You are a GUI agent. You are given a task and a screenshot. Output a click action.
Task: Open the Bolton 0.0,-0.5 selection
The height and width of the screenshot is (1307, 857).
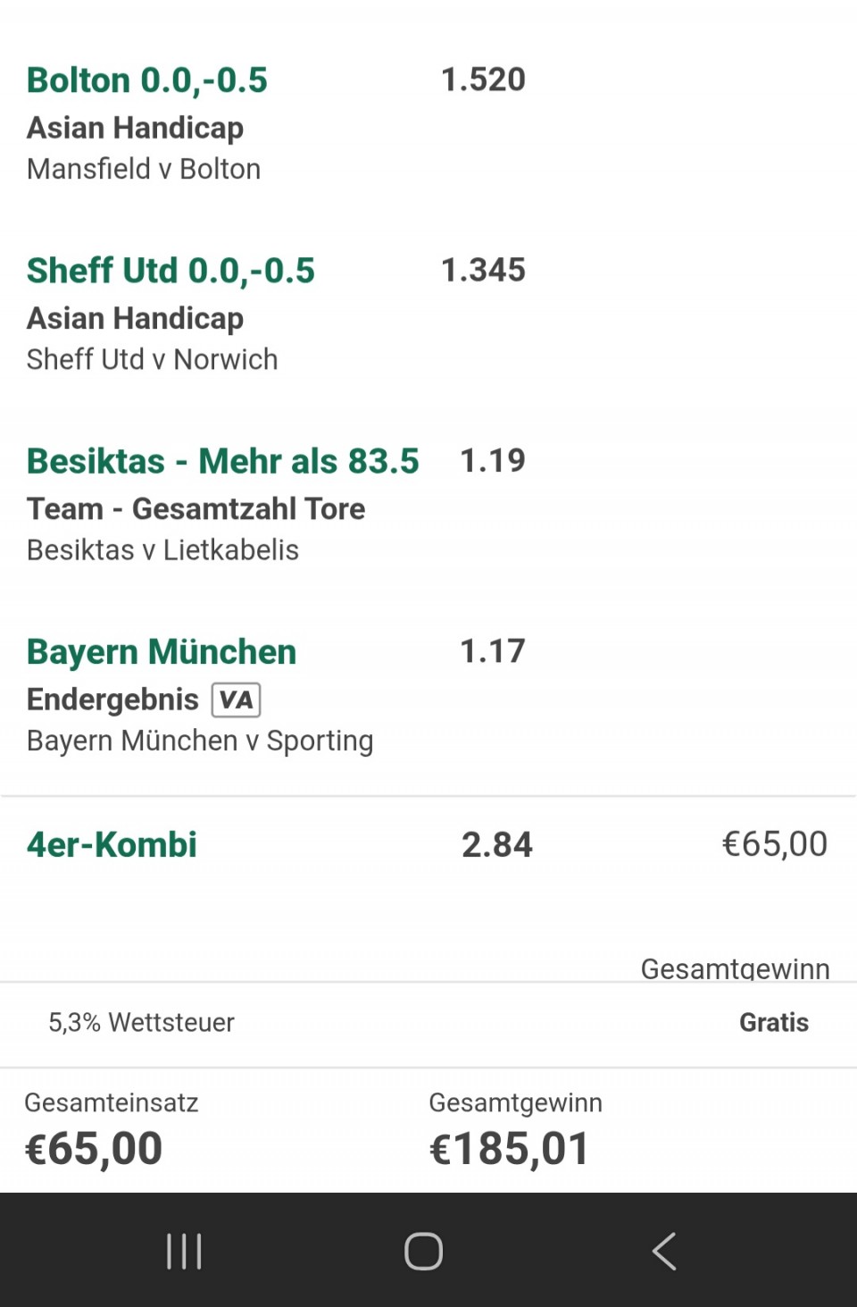click(x=147, y=80)
